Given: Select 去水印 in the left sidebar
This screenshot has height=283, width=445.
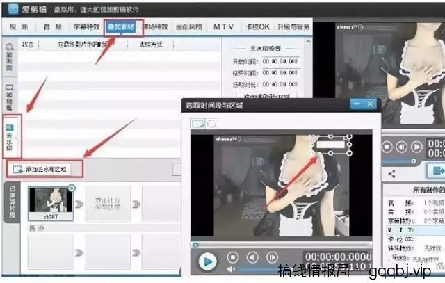Looking at the screenshot, I should click(10, 137).
